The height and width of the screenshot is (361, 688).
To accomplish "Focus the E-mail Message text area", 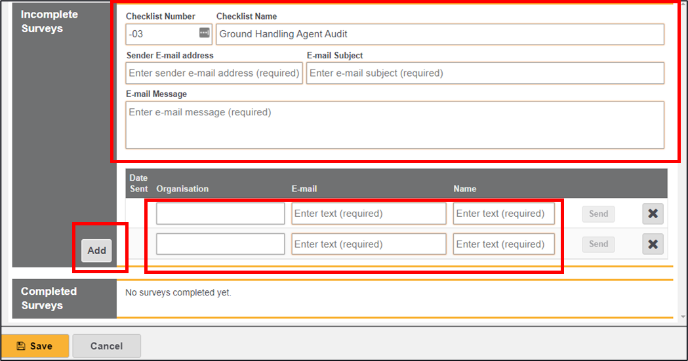I will tap(395, 125).
